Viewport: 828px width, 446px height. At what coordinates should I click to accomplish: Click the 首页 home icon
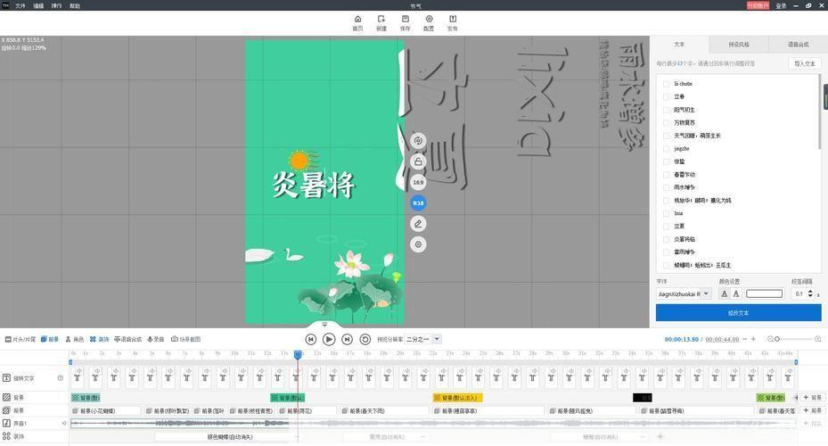[x=357, y=22]
